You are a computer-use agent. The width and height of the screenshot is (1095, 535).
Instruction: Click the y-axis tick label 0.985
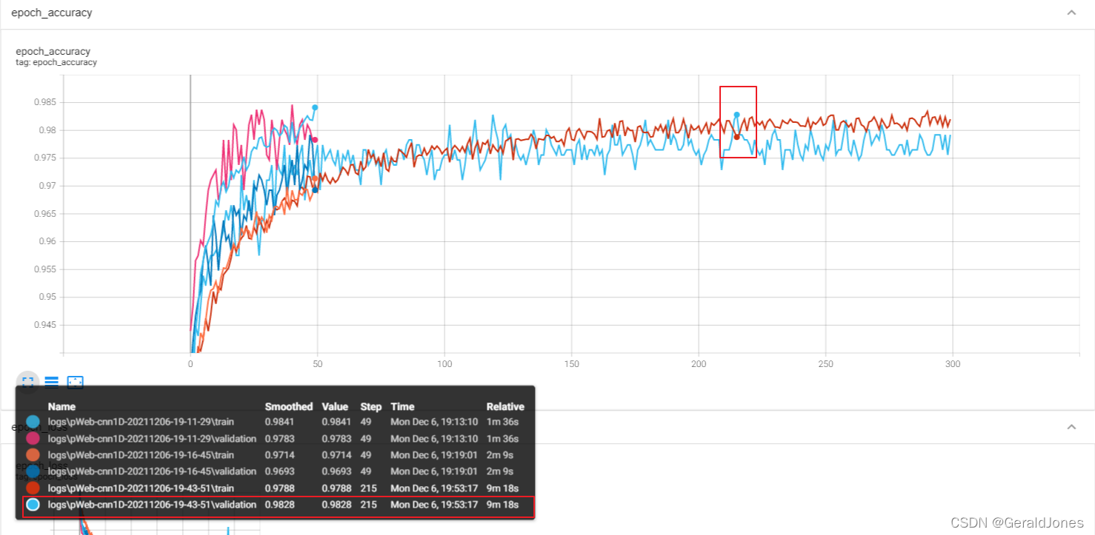point(45,102)
